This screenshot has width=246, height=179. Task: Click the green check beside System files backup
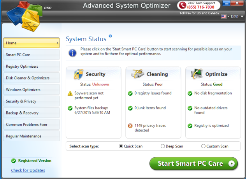coord(70,108)
